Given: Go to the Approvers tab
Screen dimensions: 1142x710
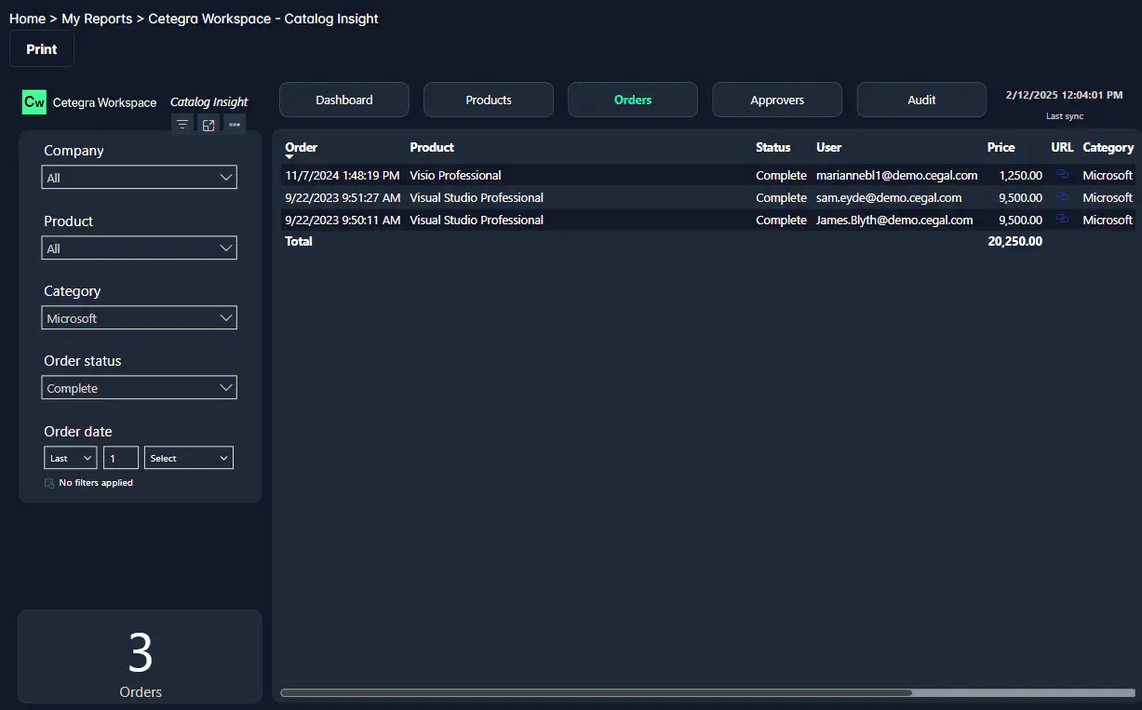Looking at the screenshot, I should 777,100.
